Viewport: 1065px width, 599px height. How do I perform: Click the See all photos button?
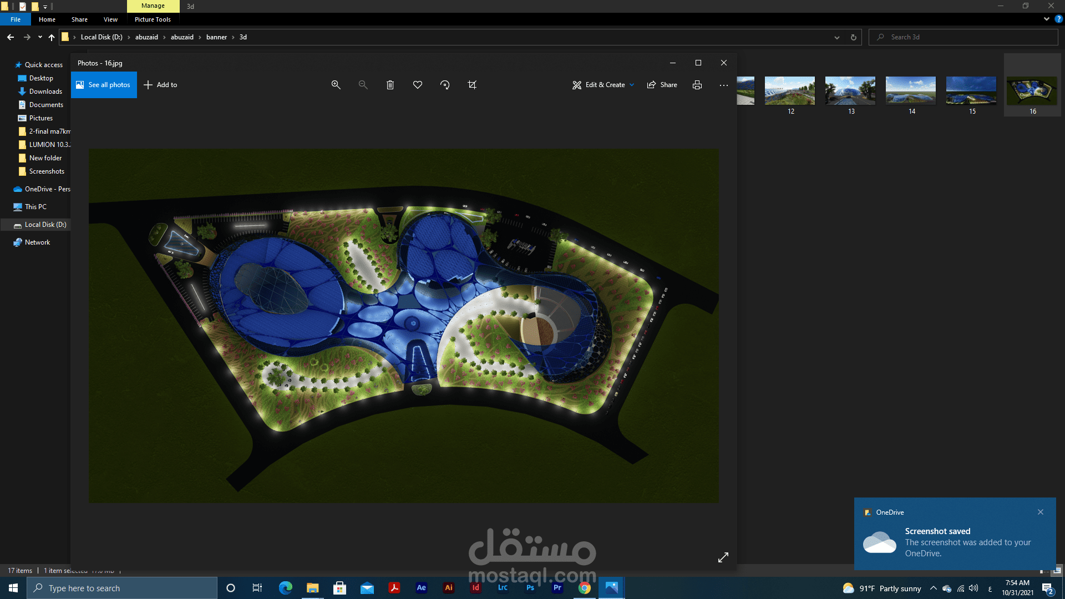click(x=104, y=85)
